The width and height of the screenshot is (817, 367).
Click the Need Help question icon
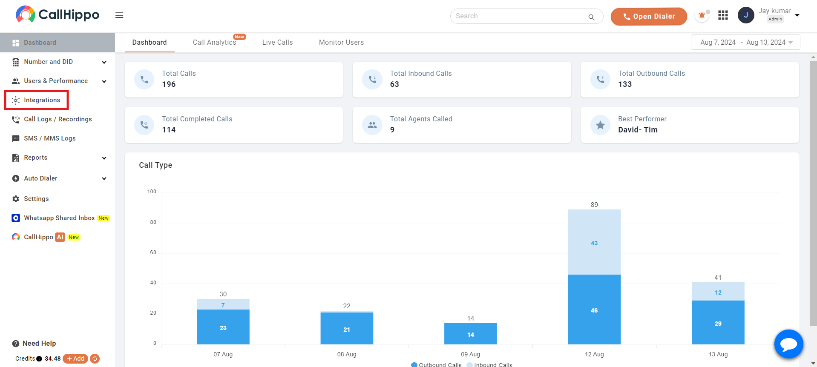[x=16, y=344]
